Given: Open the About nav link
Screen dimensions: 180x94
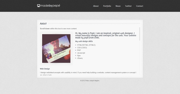Looking at the screenshot, I should (96, 6).
